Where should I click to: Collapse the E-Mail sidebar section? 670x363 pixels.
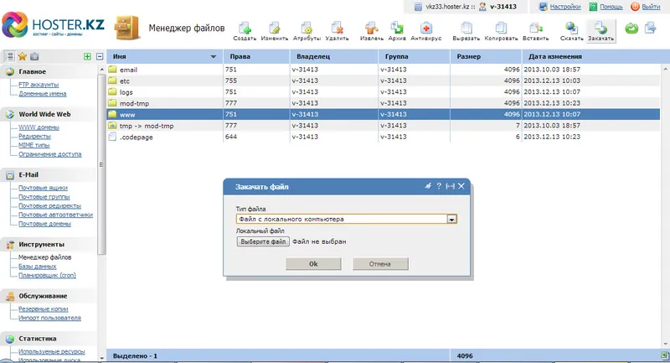pyautogui.click(x=49, y=174)
